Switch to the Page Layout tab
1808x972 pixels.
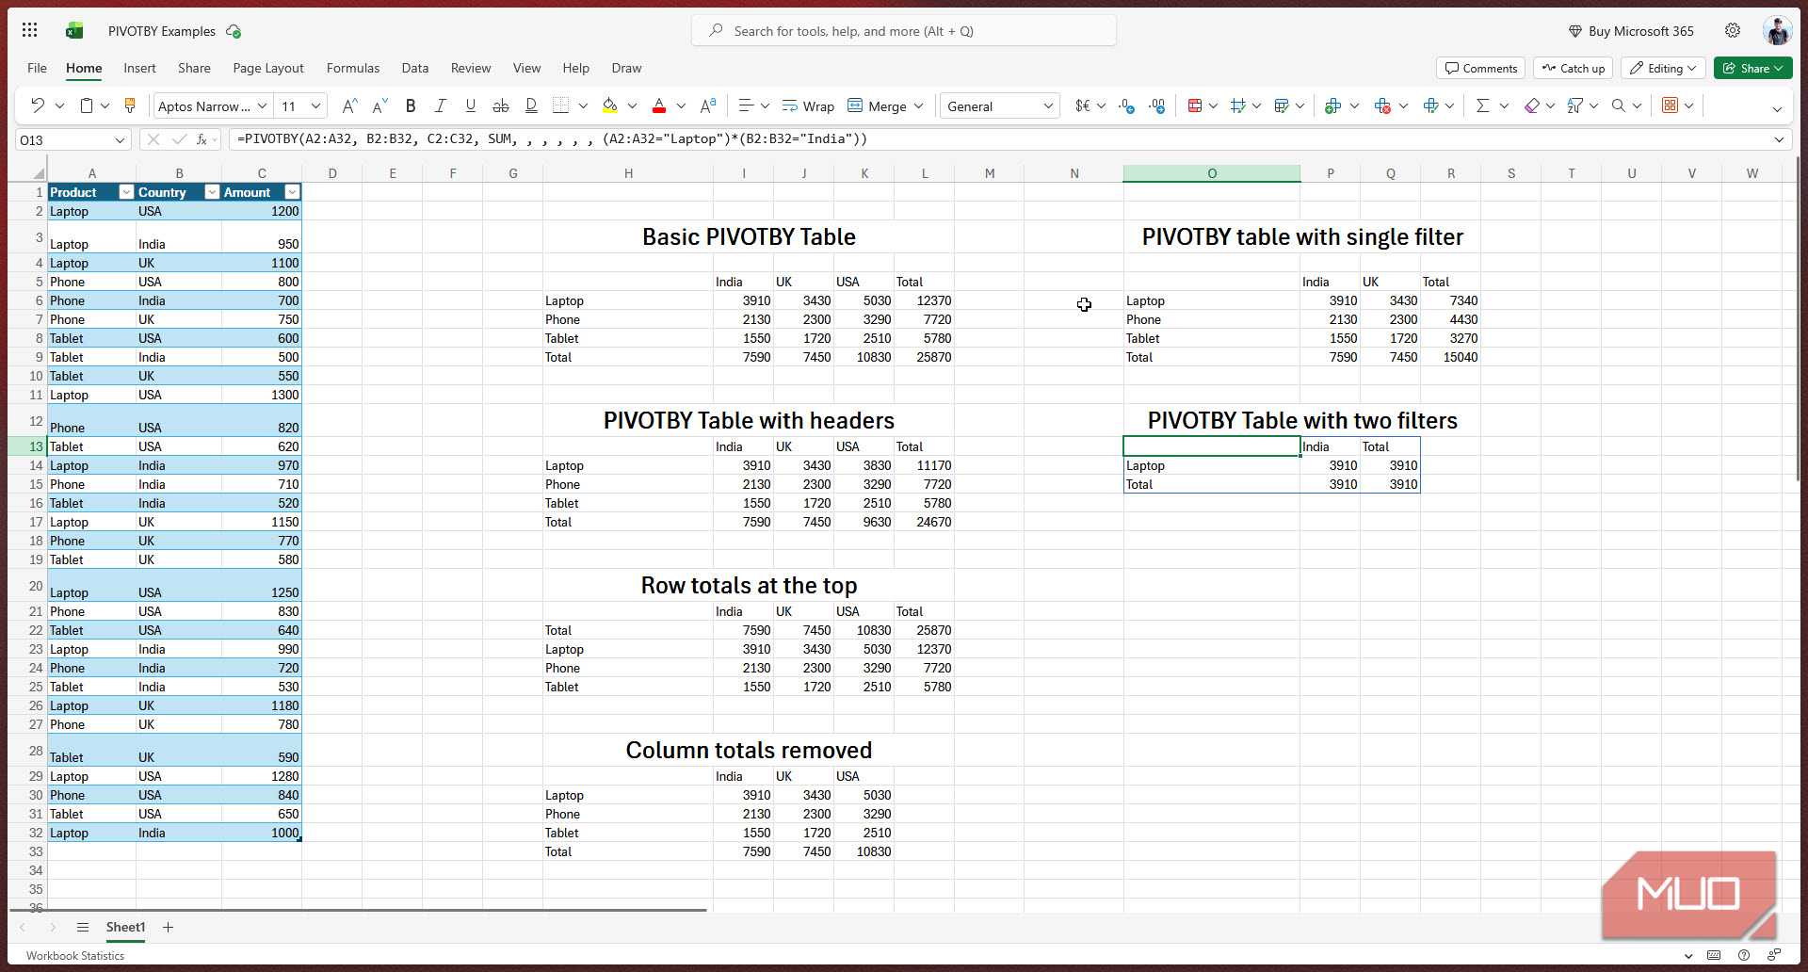point(268,68)
